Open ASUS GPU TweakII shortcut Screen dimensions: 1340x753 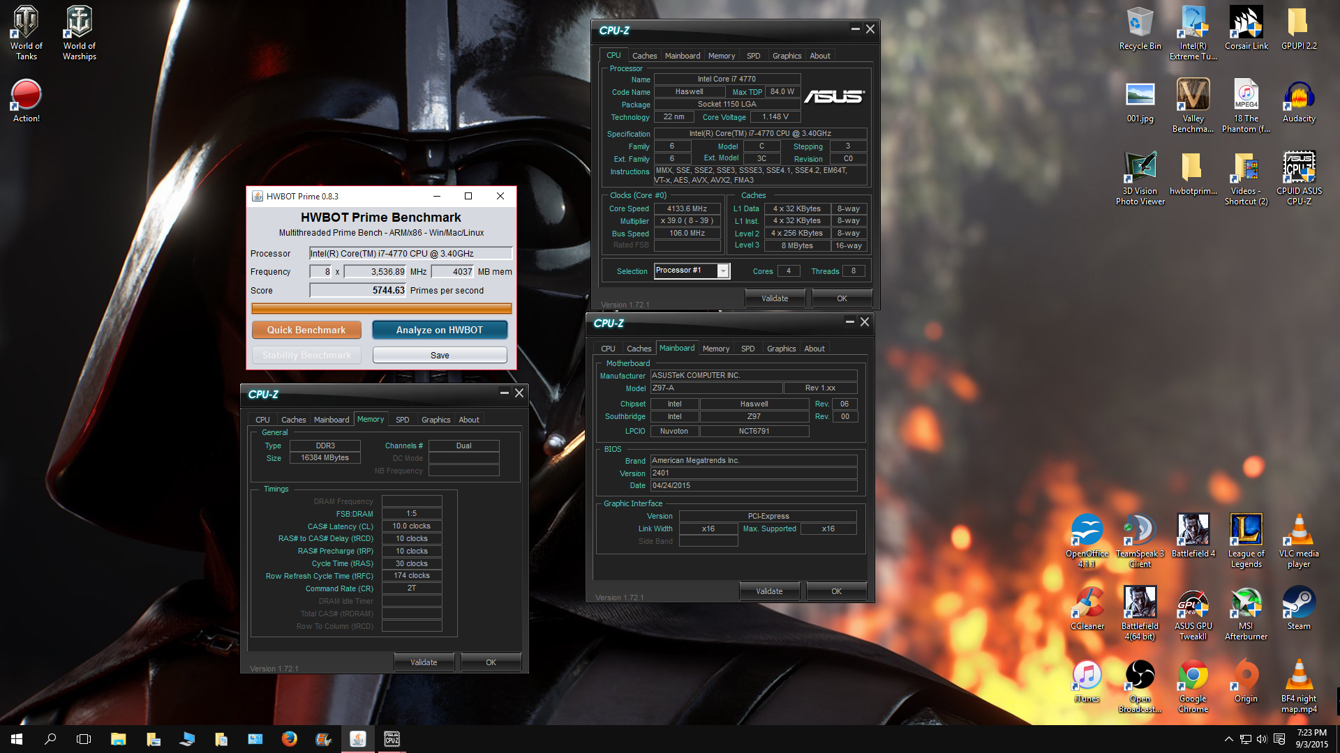(x=1193, y=612)
